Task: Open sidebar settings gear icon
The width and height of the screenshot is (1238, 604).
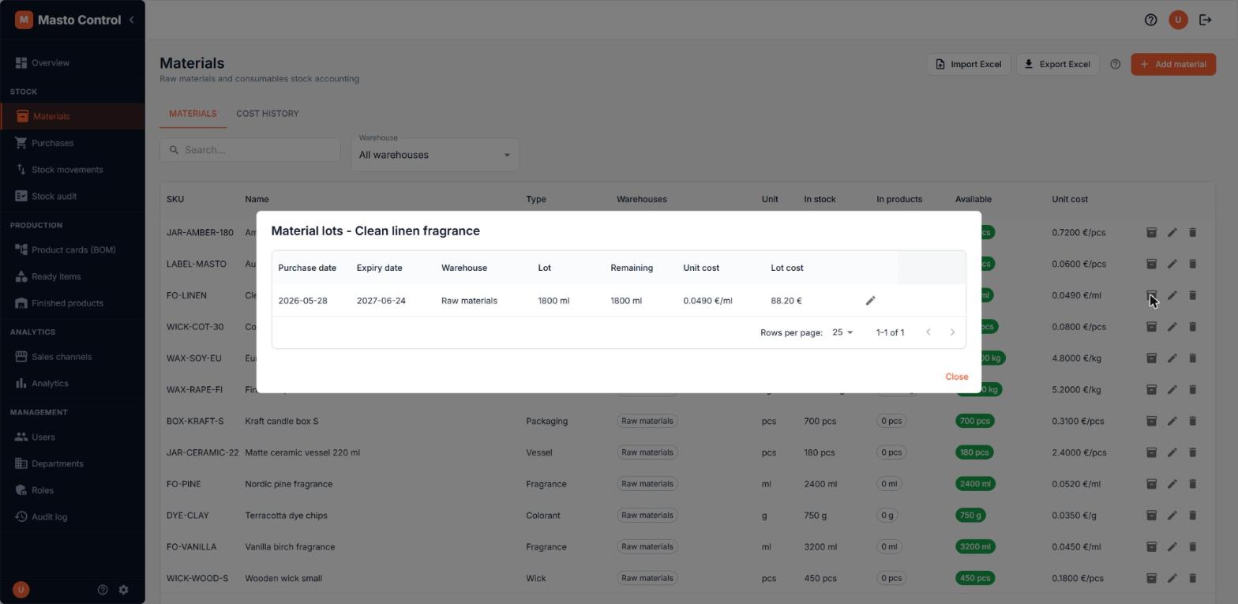Action: pyautogui.click(x=123, y=590)
